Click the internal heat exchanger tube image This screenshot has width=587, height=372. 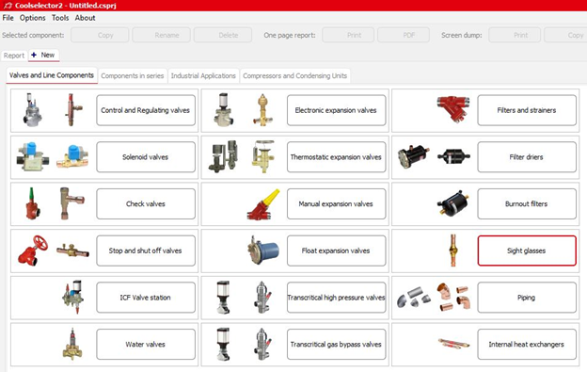(453, 343)
